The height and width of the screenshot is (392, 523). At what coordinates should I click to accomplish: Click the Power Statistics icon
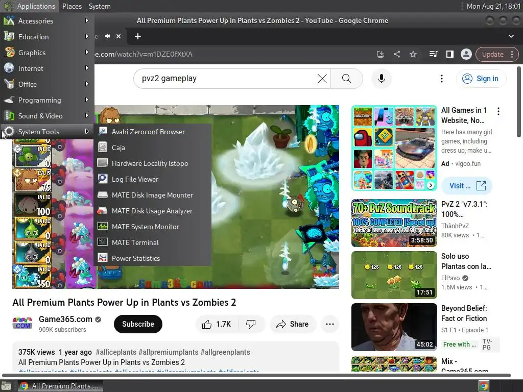click(x=102, y=258)
